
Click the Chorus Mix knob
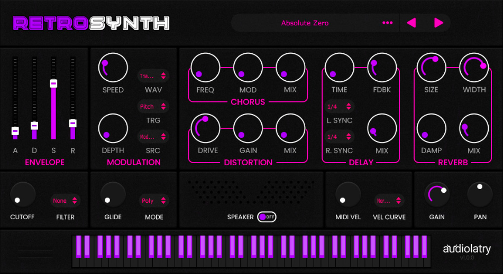(290, 68)
